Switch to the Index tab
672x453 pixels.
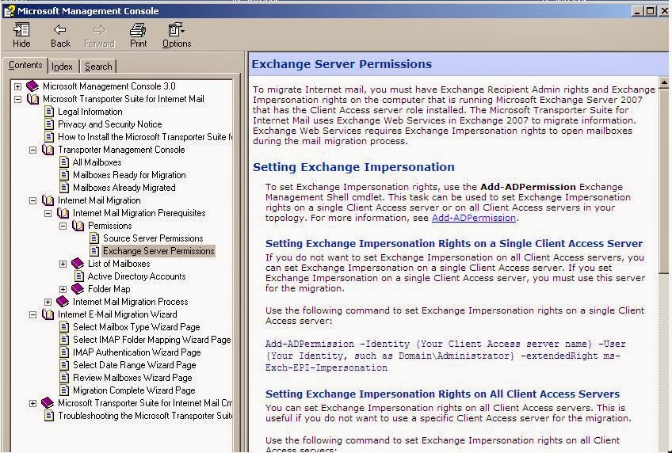click(x=62, y=67)
